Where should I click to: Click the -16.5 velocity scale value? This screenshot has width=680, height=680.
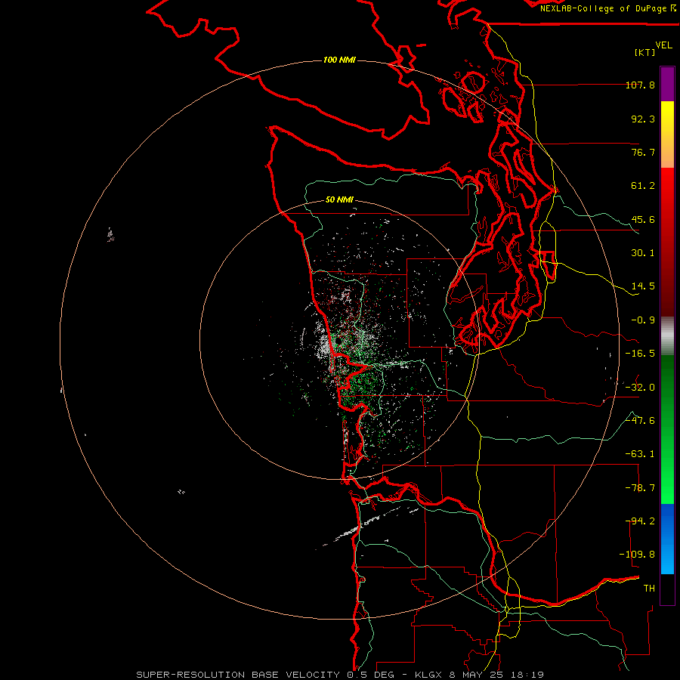[x=640, y=354]
